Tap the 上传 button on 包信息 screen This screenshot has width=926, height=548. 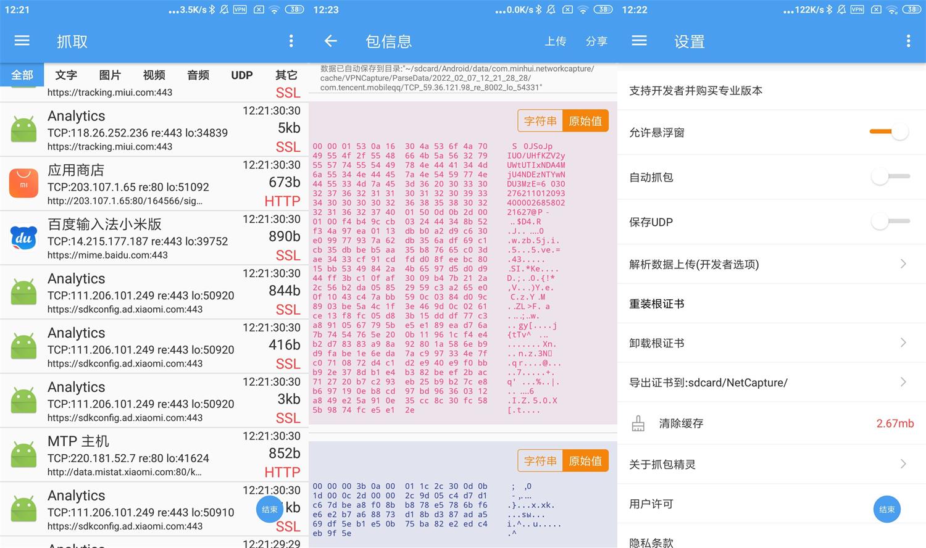[x=555, y=41]
